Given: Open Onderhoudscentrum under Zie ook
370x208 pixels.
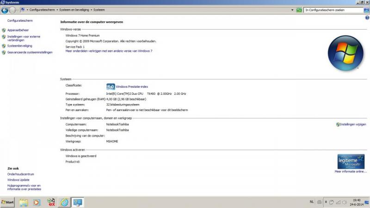Looking at the screenshot, I should click(20, 174).
